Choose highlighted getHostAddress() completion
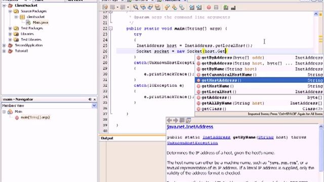This screenshot has height=182, width=324. tap(259, 80)
